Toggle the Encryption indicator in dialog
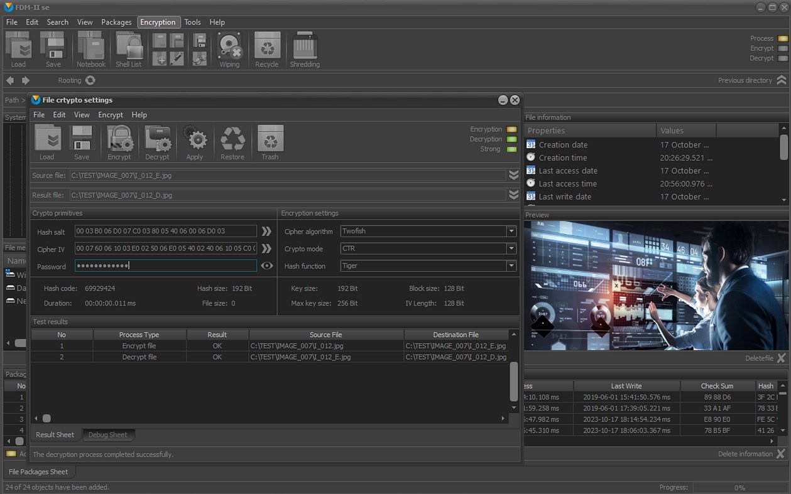The width and height of the screenshot is (791, 494). (511, 129)
